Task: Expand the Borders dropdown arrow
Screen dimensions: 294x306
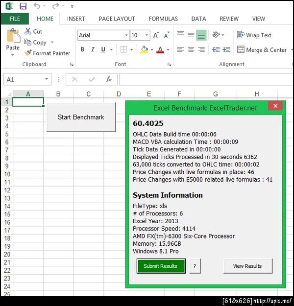Action: tap(132, 50)
